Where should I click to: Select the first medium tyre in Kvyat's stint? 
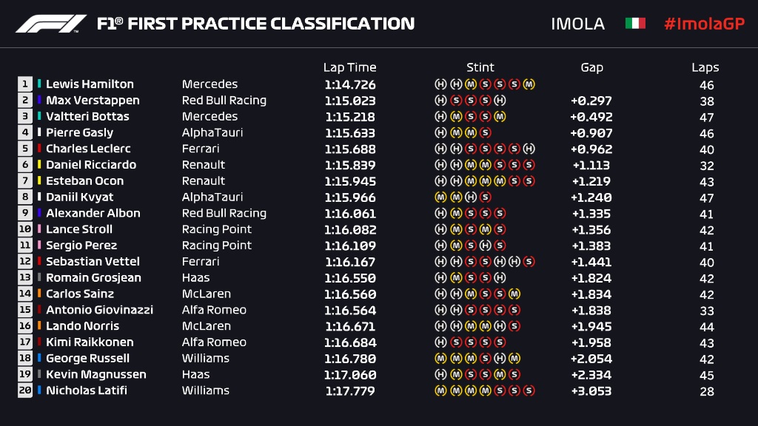[x=440, y=197]
